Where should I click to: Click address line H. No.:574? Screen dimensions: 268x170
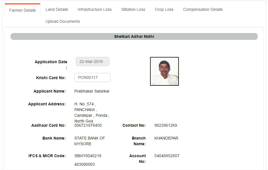click(85, 104)
